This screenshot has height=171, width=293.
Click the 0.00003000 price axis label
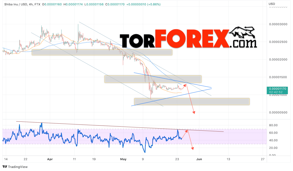pyautogui.click(x=278, y=24)
